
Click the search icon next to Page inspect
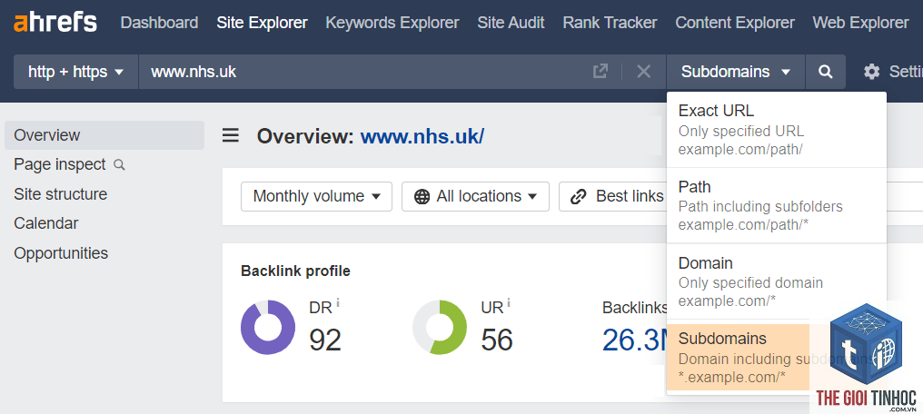click(119, 165)
